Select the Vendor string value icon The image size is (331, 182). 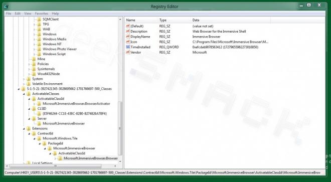point(128,52)
